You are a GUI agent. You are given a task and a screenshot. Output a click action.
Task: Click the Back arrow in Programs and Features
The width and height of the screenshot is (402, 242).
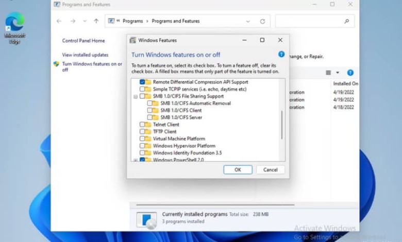click(x=59, y=21)
